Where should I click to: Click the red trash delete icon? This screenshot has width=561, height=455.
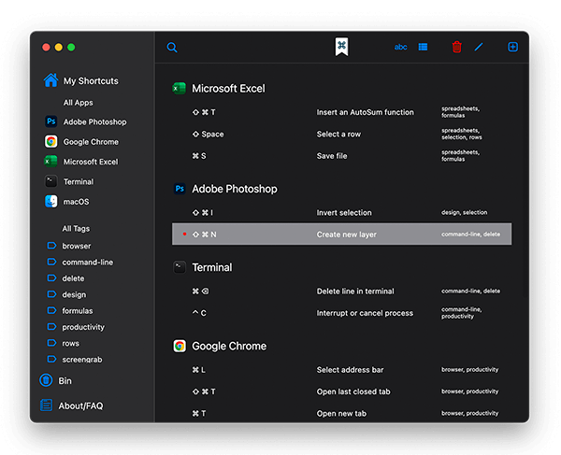point(456,47)
